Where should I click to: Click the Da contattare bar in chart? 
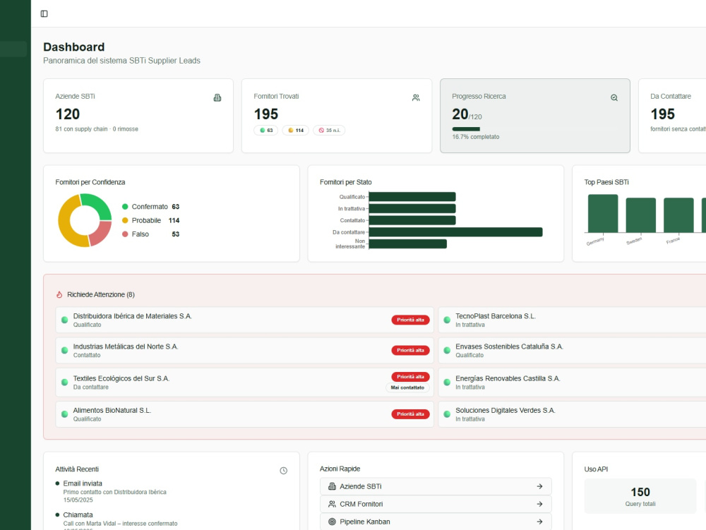(455, 231)
